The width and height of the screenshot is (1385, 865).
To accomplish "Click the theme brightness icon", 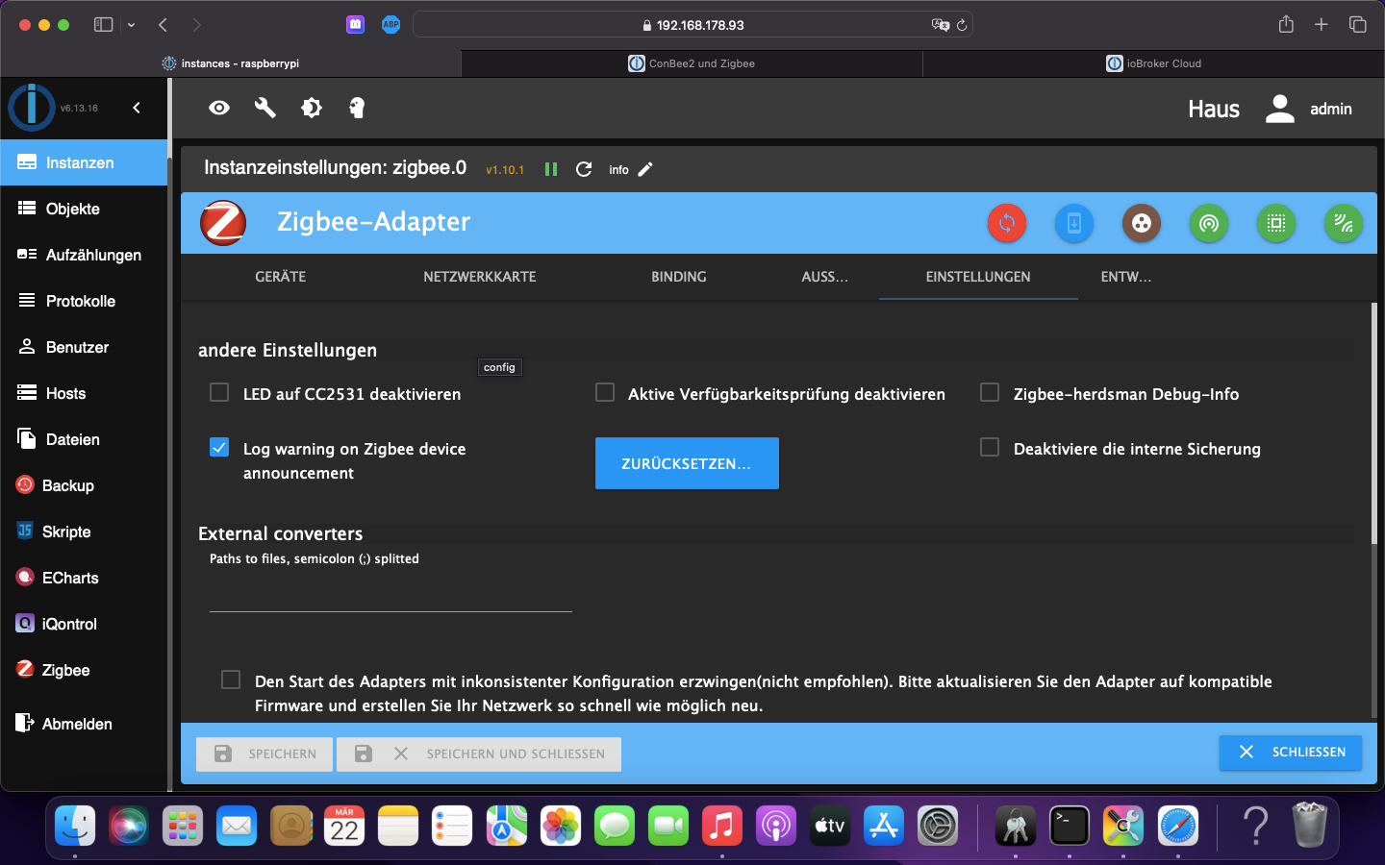I will click(312, 108).
